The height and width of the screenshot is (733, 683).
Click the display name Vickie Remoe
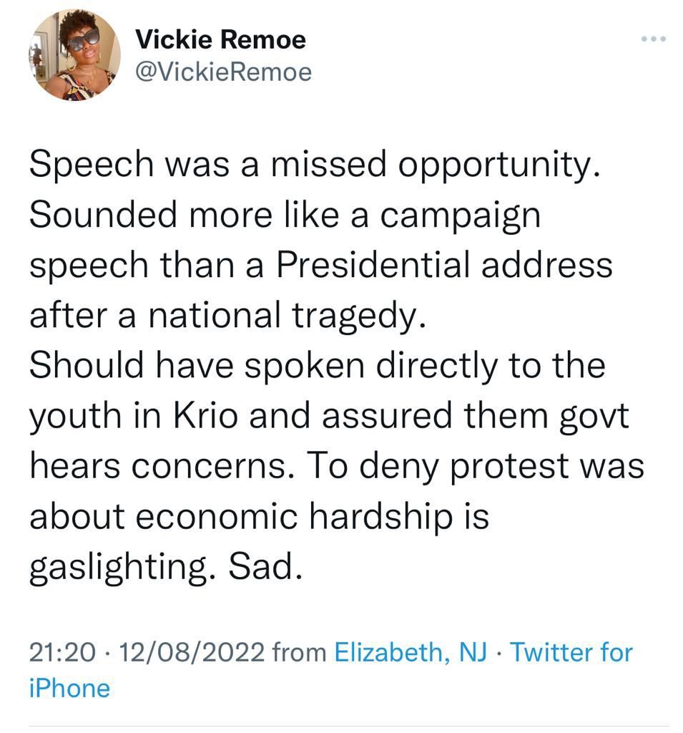(220, 39)
